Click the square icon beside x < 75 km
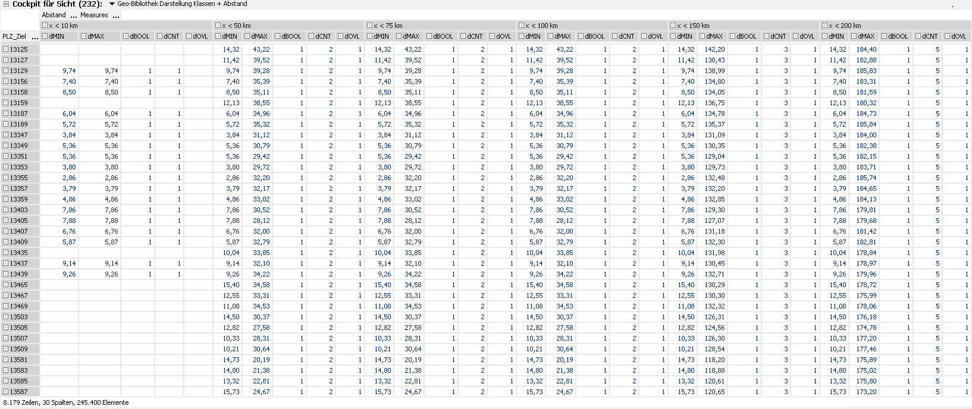 pyautogui.click(x=369, y=26)
